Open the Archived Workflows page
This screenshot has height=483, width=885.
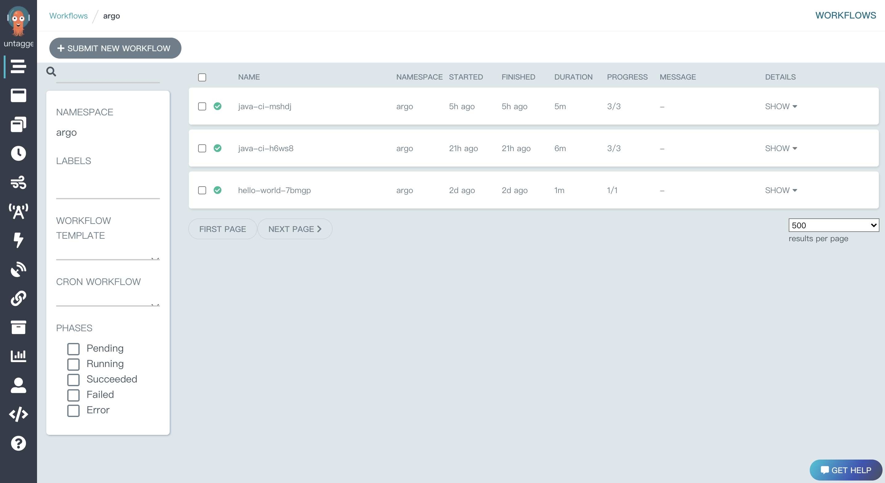(x=19, y=327)
